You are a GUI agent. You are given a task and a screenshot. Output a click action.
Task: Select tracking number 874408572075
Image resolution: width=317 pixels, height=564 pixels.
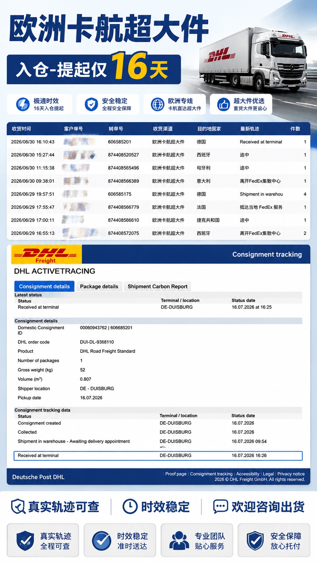[123, 233]
